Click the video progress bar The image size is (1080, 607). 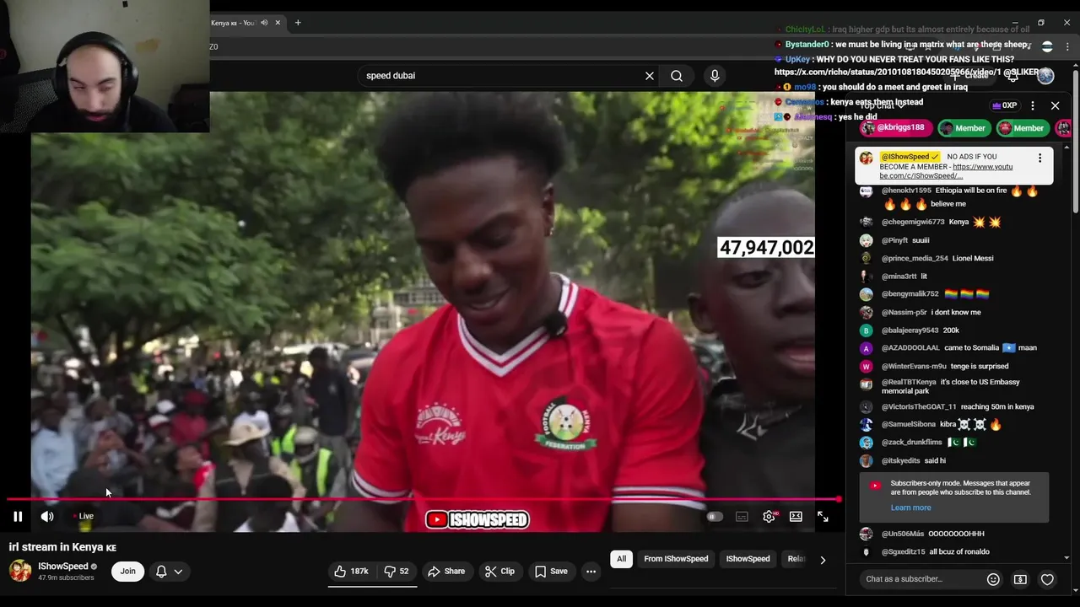point(423,499)
